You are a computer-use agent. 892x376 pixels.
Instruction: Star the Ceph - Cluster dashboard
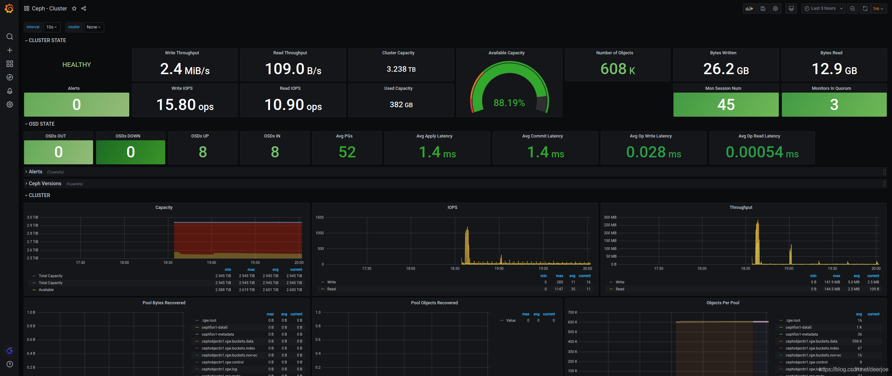(74, 8)
